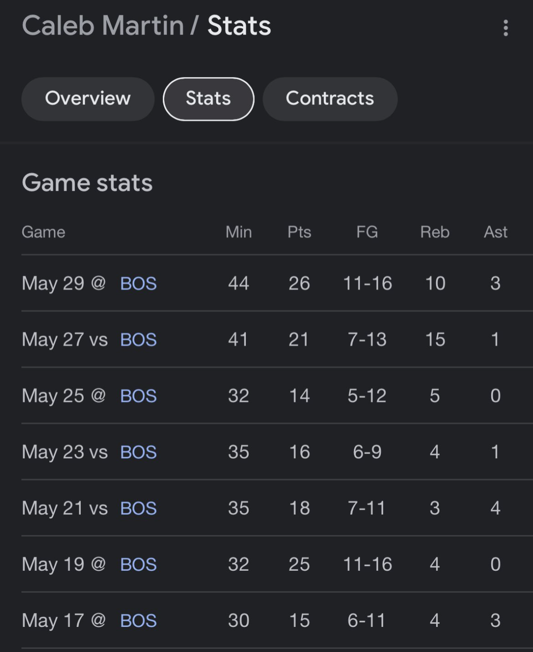Click BOS link in May 17 row
The width and height of the screenshot is (533, 652).
tap(138, 620)
